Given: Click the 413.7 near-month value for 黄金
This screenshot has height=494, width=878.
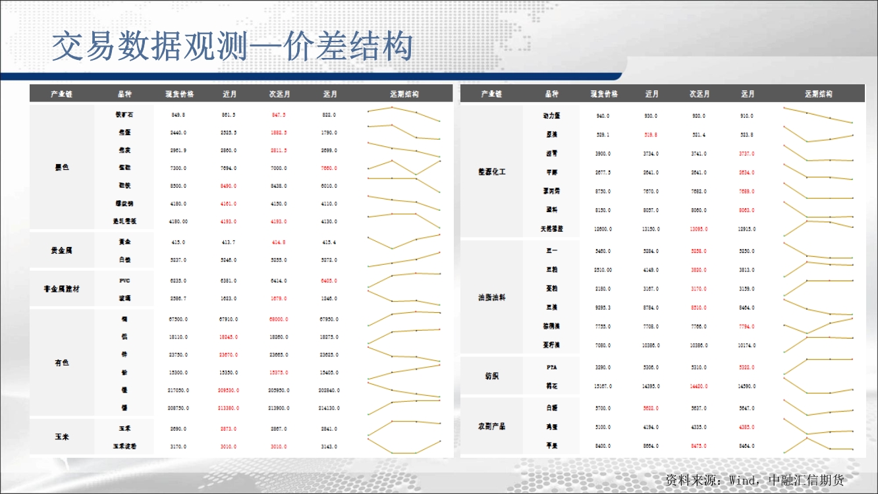Looking at the screenshot, I should tap(229, 242).
